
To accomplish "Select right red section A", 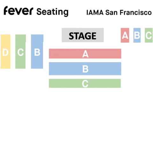I will click(x=125, y=35).
